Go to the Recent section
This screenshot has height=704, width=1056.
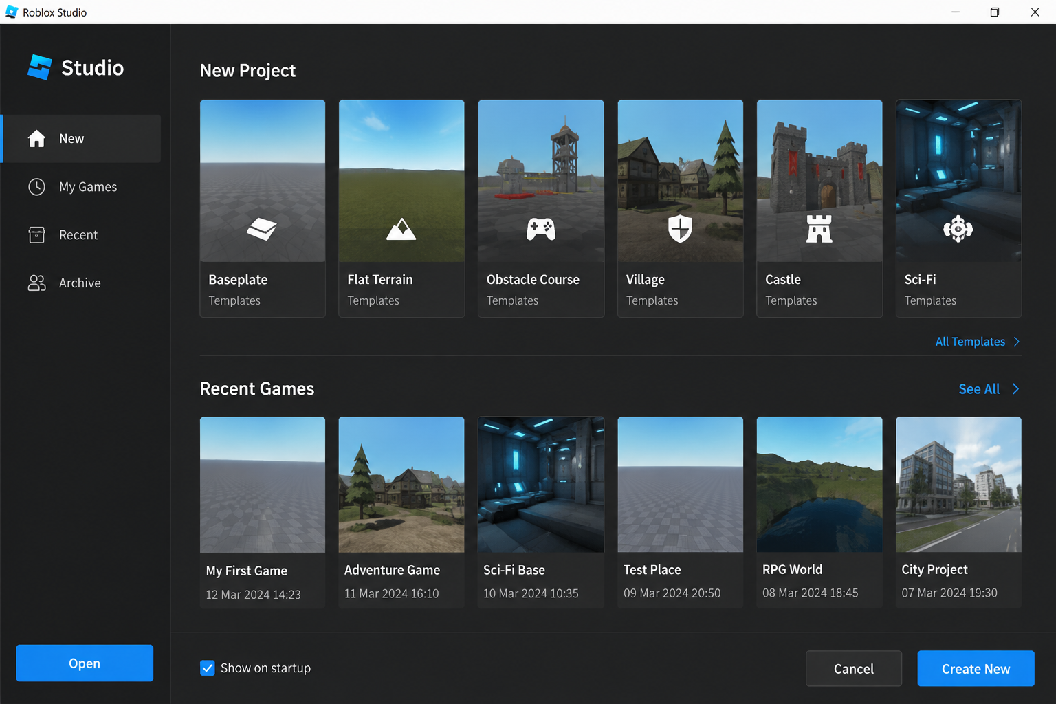82,235
